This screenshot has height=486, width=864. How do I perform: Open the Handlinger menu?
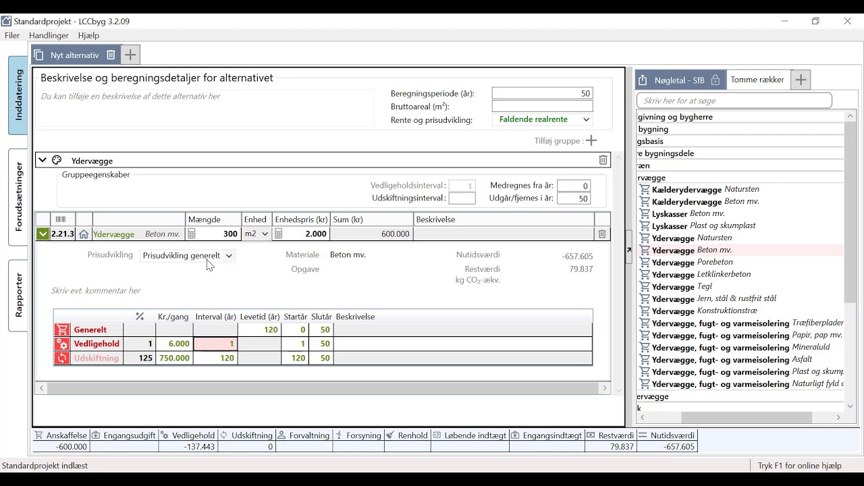[x=49, y=35]
